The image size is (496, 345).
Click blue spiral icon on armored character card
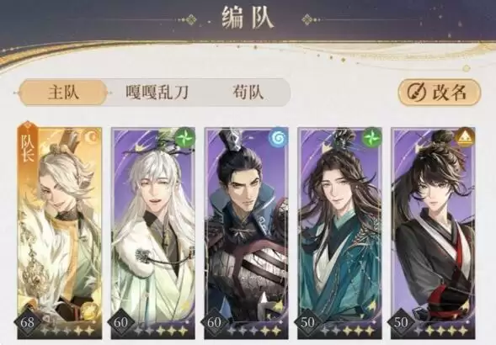click(278, 138)
